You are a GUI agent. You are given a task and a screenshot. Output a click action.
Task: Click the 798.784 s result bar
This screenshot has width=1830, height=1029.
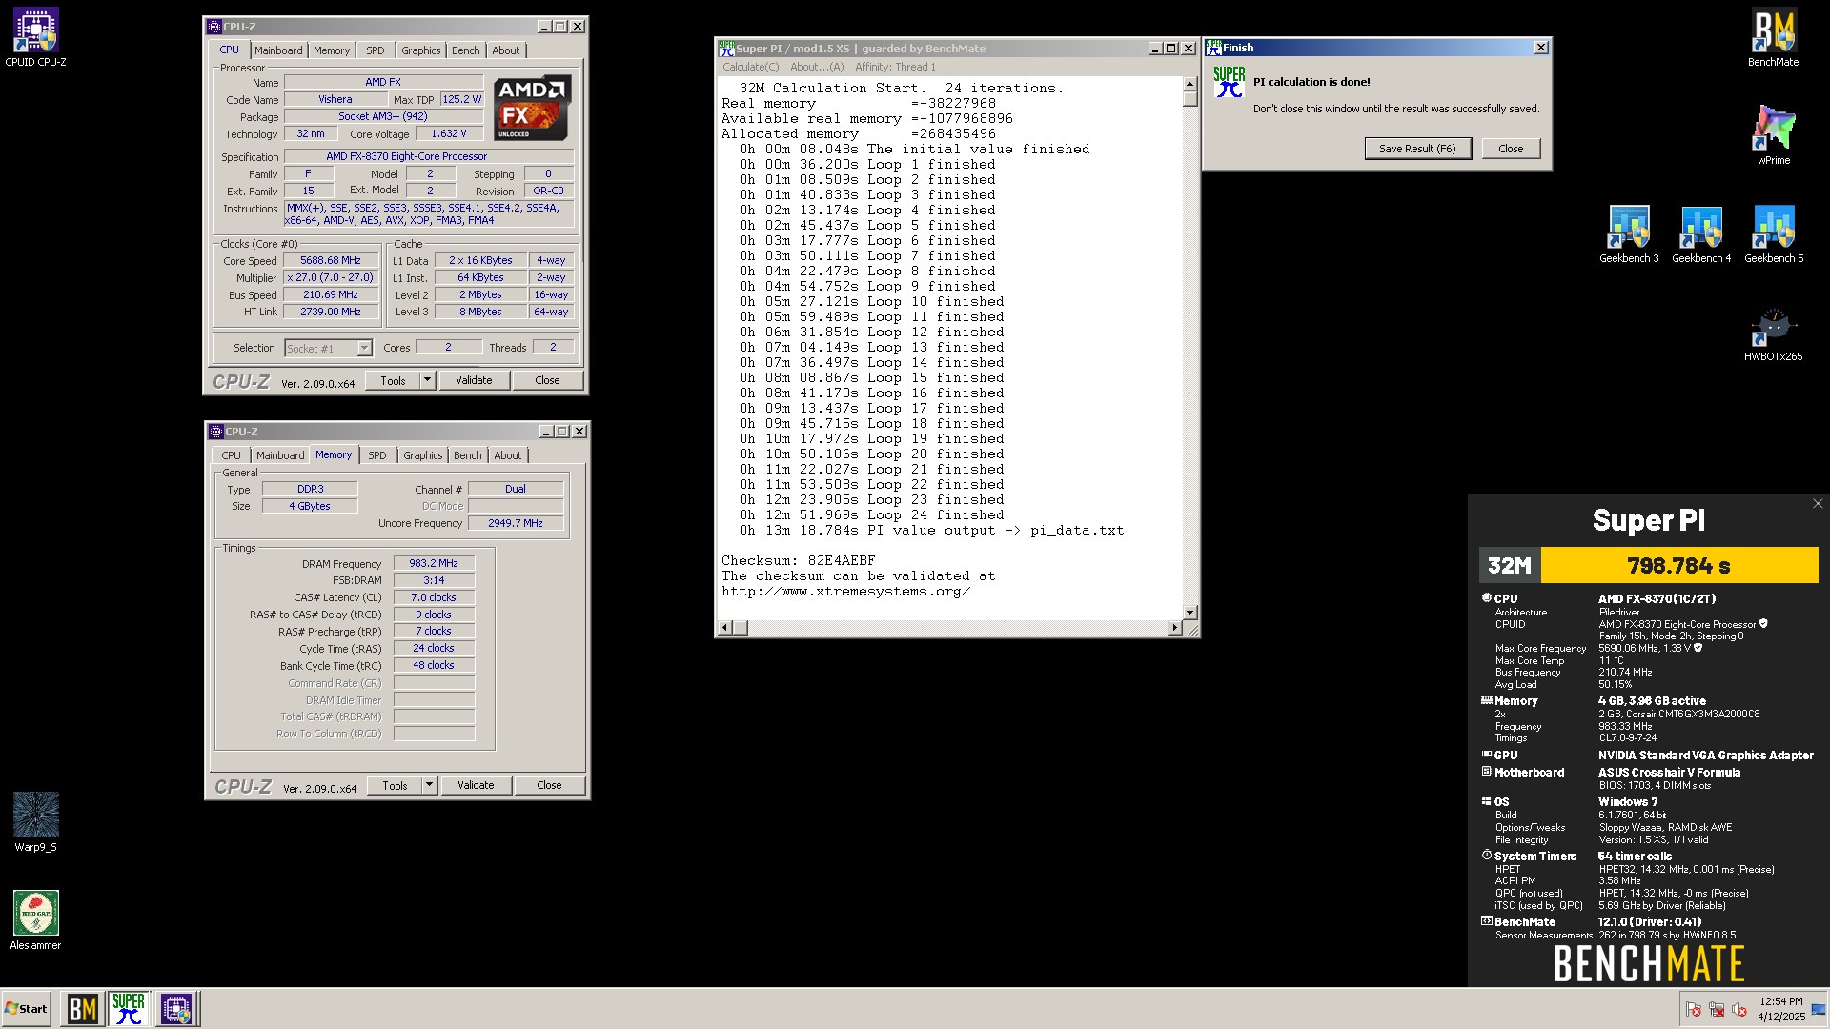tap(1678, 565)
